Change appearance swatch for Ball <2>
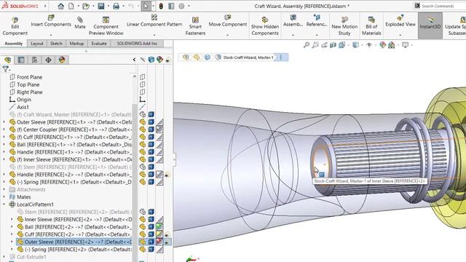The image size is (466, 262). [x=159, y=227]
